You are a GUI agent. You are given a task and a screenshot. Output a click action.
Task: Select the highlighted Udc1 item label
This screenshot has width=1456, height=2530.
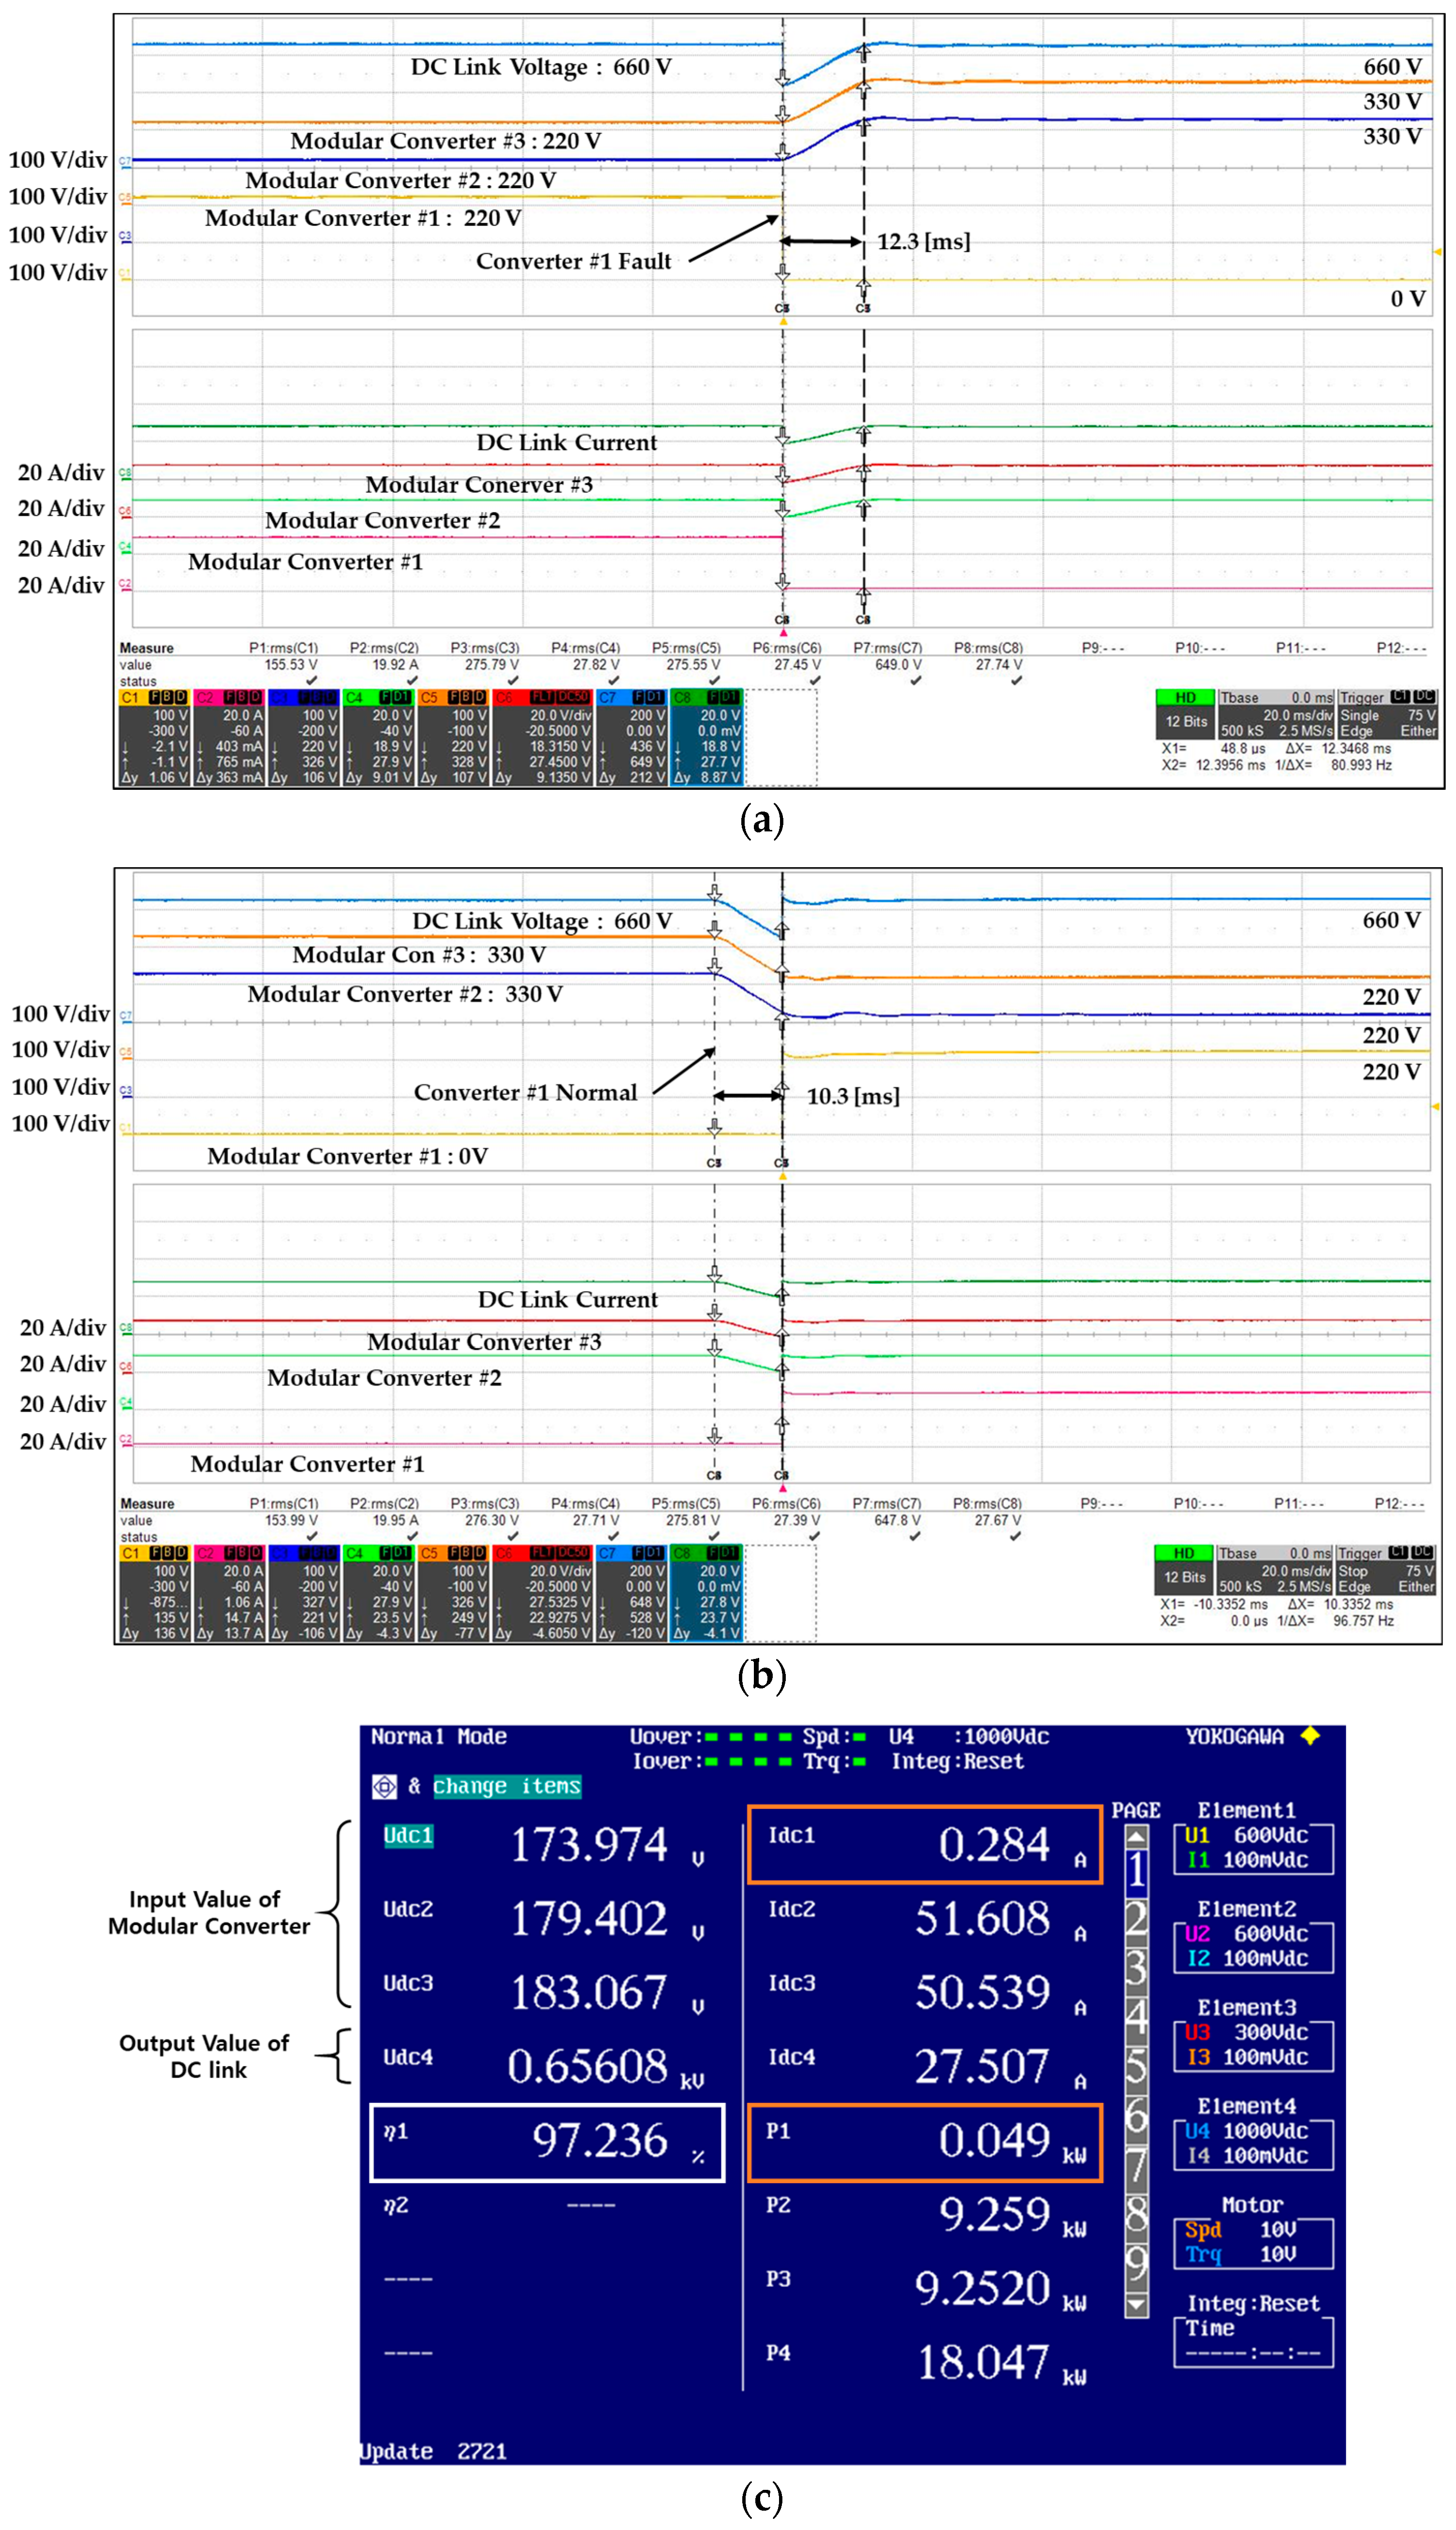click(x=408, y=1836)
